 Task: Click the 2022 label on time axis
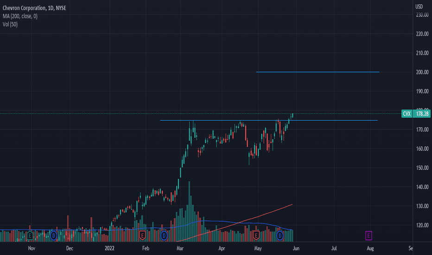pos(109,249)
